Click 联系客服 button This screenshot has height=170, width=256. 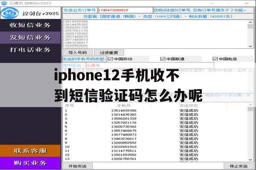pyautogui.click(x=30, y=151)
